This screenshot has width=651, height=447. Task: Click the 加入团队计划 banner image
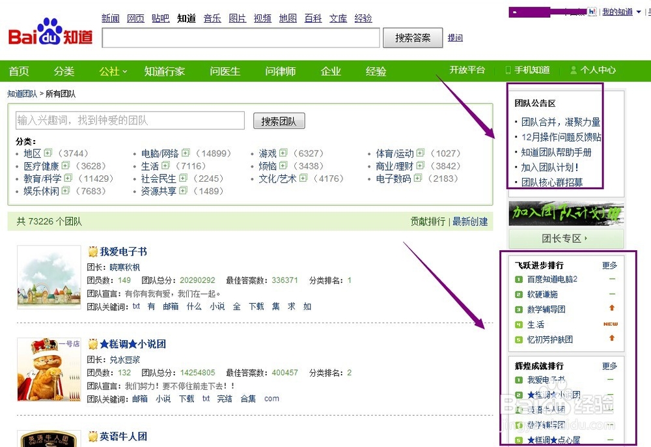[x=566, y=214]
